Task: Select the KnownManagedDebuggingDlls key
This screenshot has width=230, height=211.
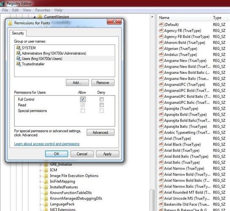Action: 76,198
